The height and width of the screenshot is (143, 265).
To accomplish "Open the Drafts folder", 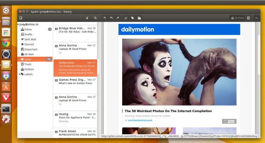I will coord(35,34).
